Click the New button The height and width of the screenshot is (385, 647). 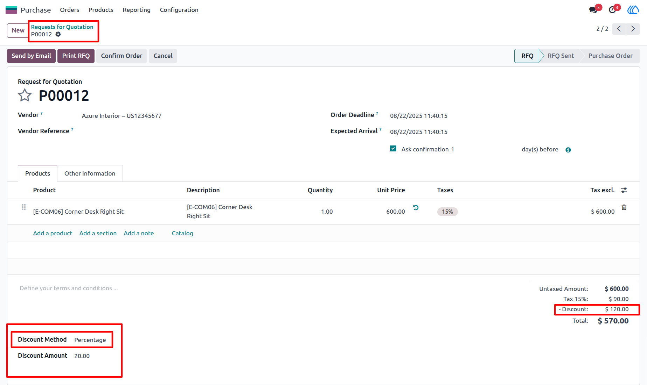(x=18, y=30)
